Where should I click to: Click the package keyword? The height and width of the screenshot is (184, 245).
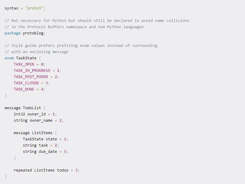point(12,33)
